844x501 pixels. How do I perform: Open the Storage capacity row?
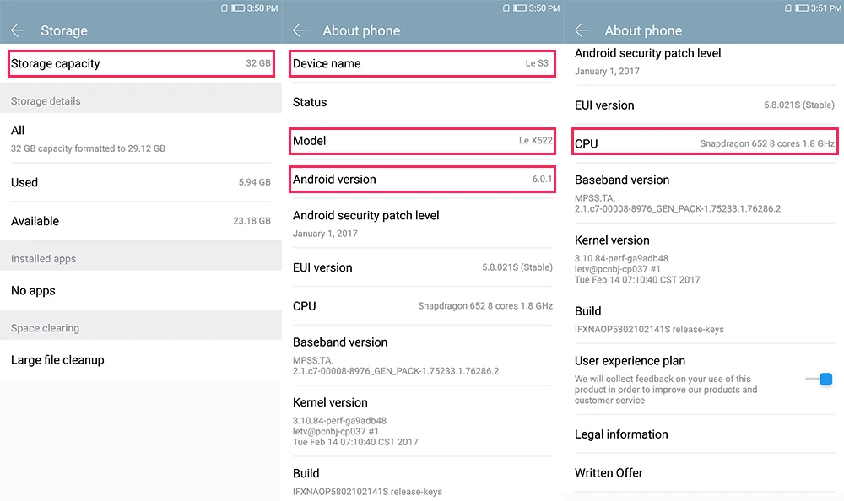pyautogui.click(x=141, y=63)
